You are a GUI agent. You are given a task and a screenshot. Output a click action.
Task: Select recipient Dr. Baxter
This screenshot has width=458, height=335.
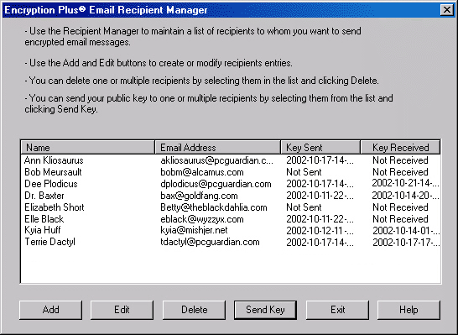click(x=44, y=196)
